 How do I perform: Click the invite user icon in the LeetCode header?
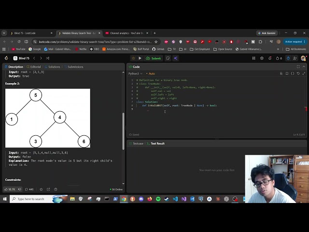(295, 58)
